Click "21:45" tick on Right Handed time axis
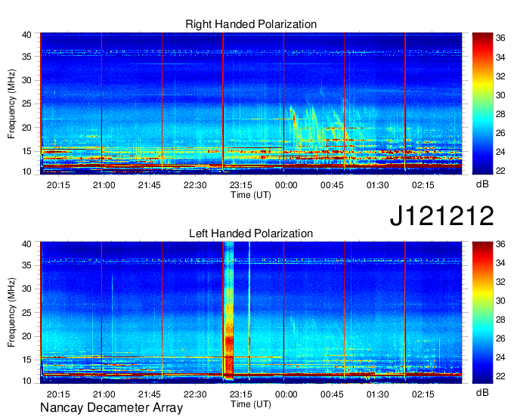This screenshot has height=417, width=514. 150,185
